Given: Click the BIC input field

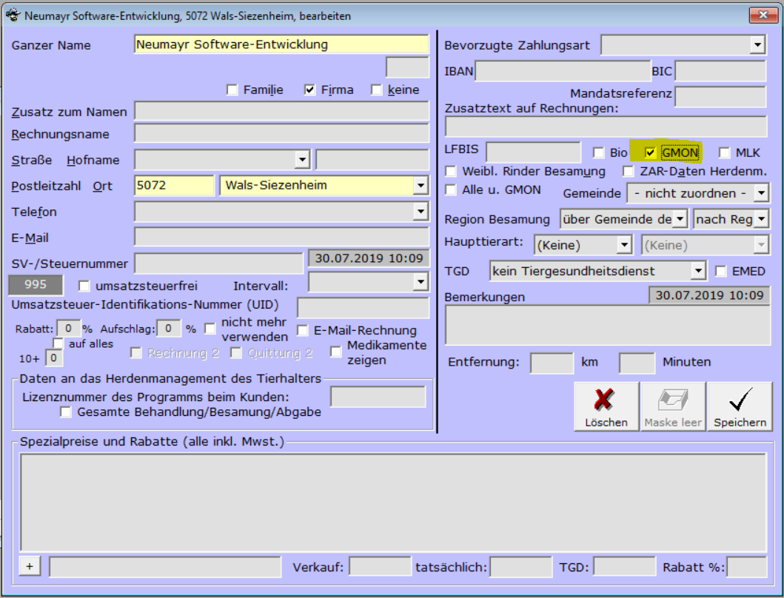Looking at the screenshot, I should point(720,71).
